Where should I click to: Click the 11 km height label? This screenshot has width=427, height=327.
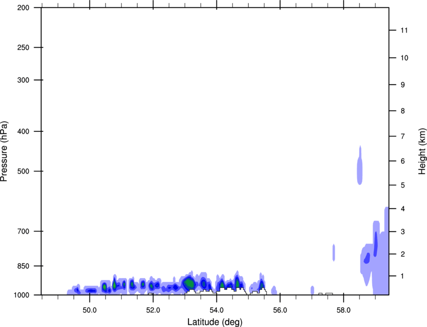404,30
